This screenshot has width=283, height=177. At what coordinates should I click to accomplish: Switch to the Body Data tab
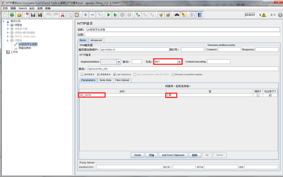[x=105, y=80]
